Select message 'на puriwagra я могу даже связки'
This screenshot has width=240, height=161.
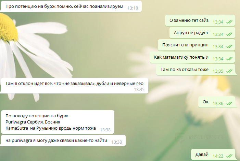click(63, 141)
